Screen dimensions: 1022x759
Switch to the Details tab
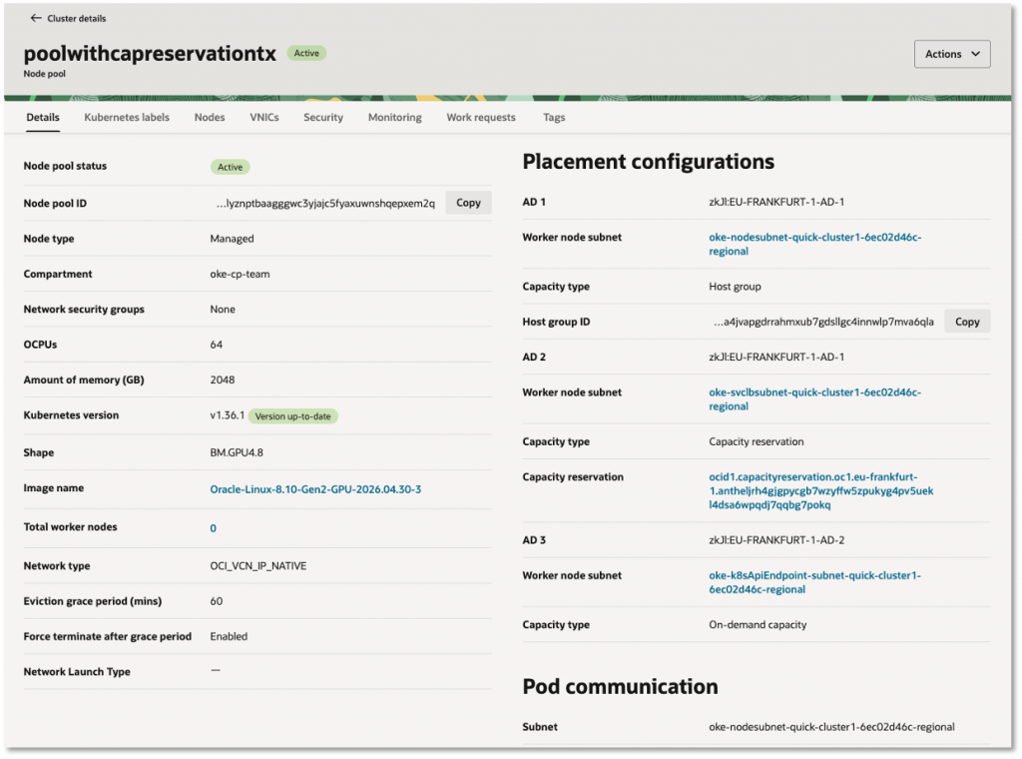click(x=43, y=118)
